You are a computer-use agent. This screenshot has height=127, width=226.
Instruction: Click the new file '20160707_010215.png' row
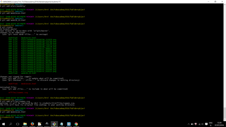pyautogui.click(x=32, y=71)
